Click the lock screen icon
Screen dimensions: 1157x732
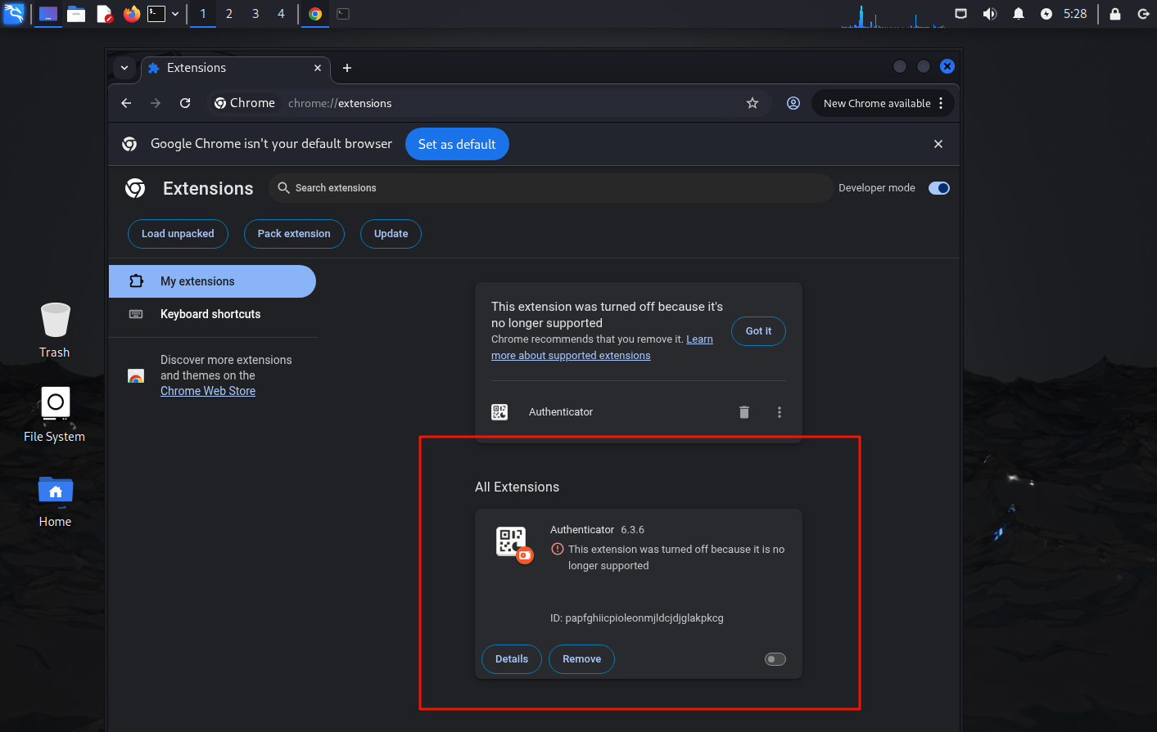tap(1115, 14)
